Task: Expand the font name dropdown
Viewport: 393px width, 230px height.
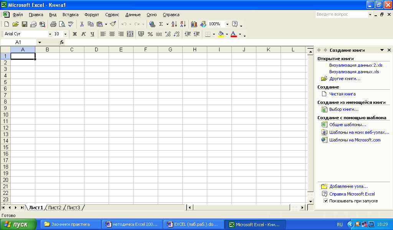Action: pyautogui.click(x=50, y=34)
